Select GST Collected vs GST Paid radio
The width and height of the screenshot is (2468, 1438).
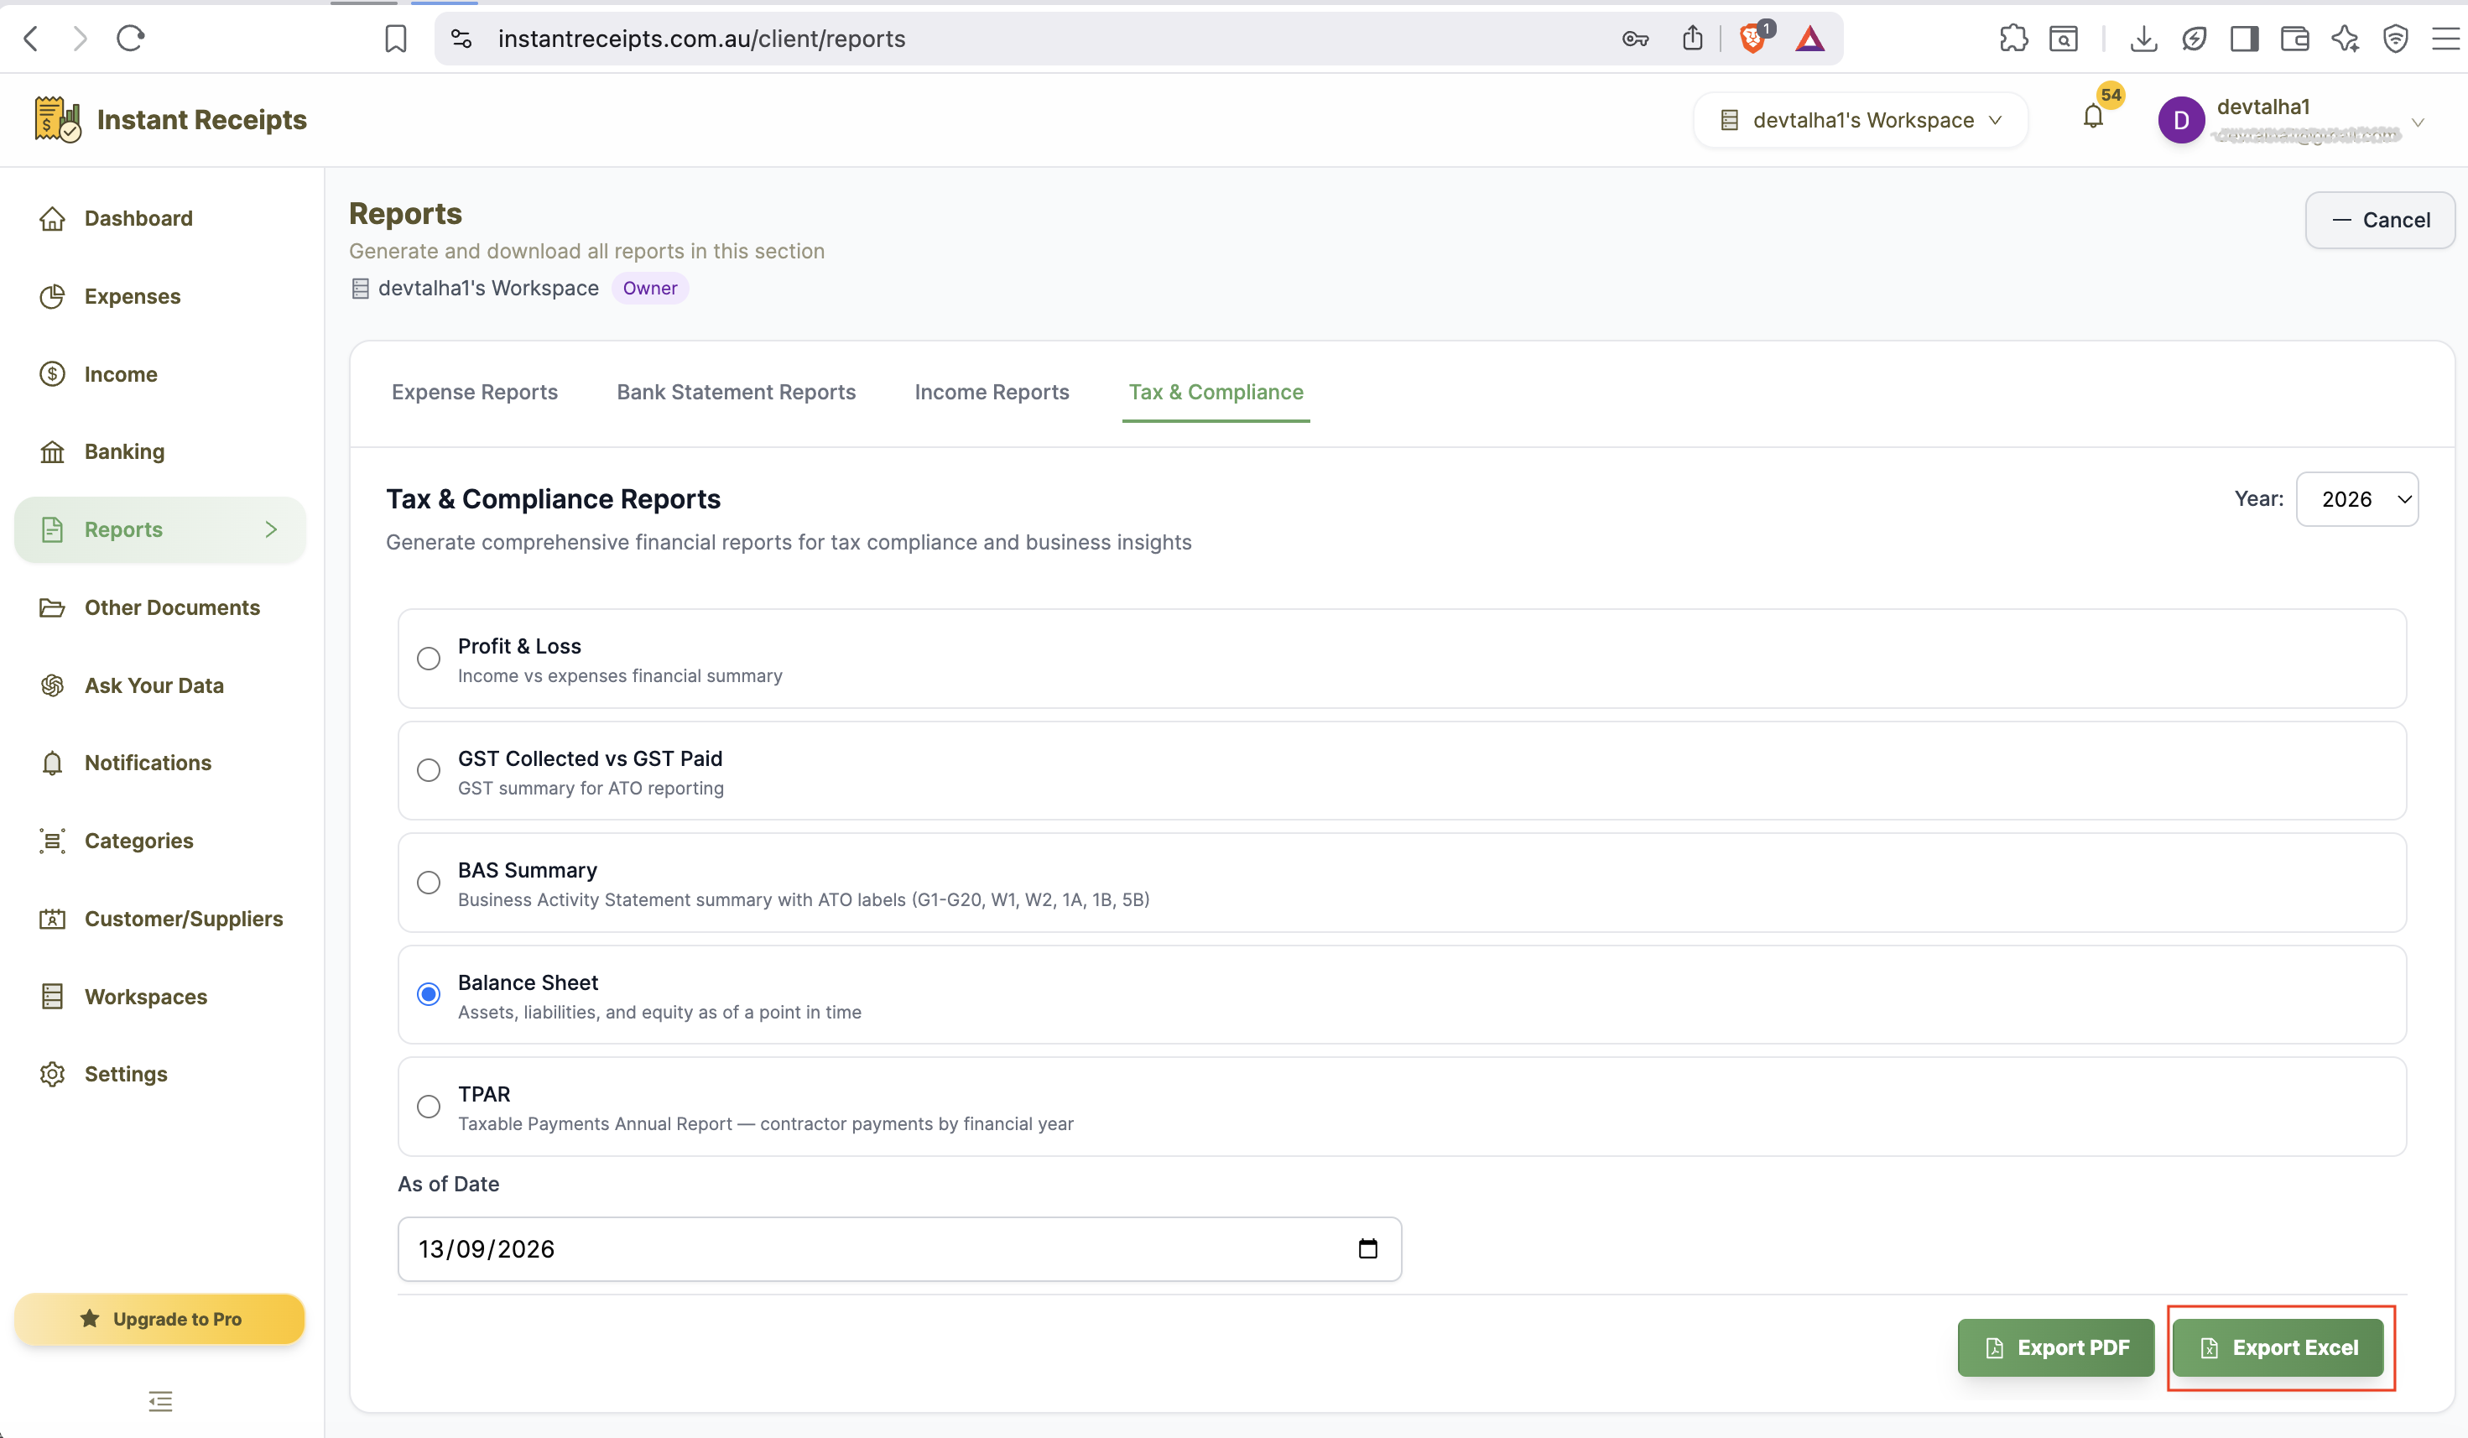click(x=428, y=770)
